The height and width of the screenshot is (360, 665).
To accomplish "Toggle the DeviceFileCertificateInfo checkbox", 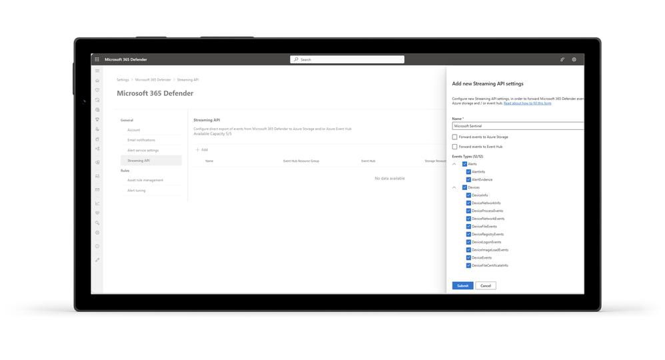I will click(x=468, y=265).
